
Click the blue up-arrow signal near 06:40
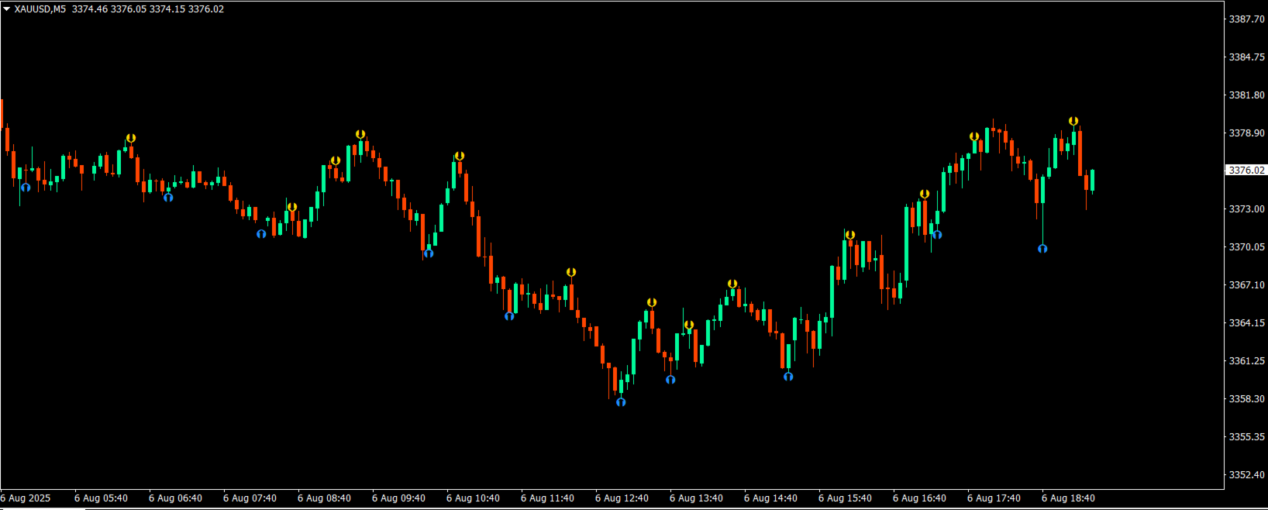click(168, 197)
